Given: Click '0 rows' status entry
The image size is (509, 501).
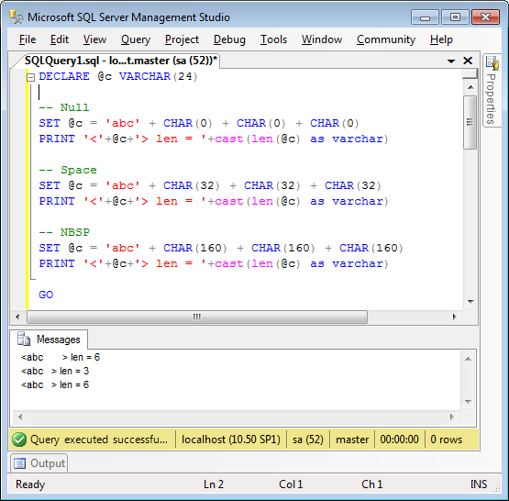Looking at the screenshot, I should click(x=446, y=440).
